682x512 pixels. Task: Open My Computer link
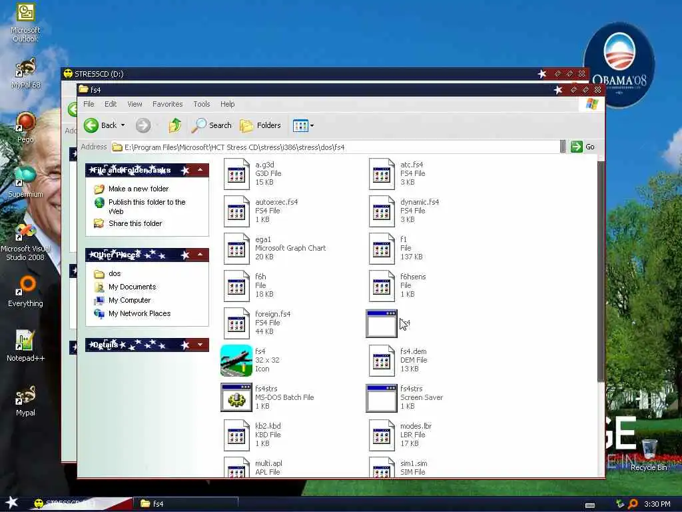[x=129, y=301]
